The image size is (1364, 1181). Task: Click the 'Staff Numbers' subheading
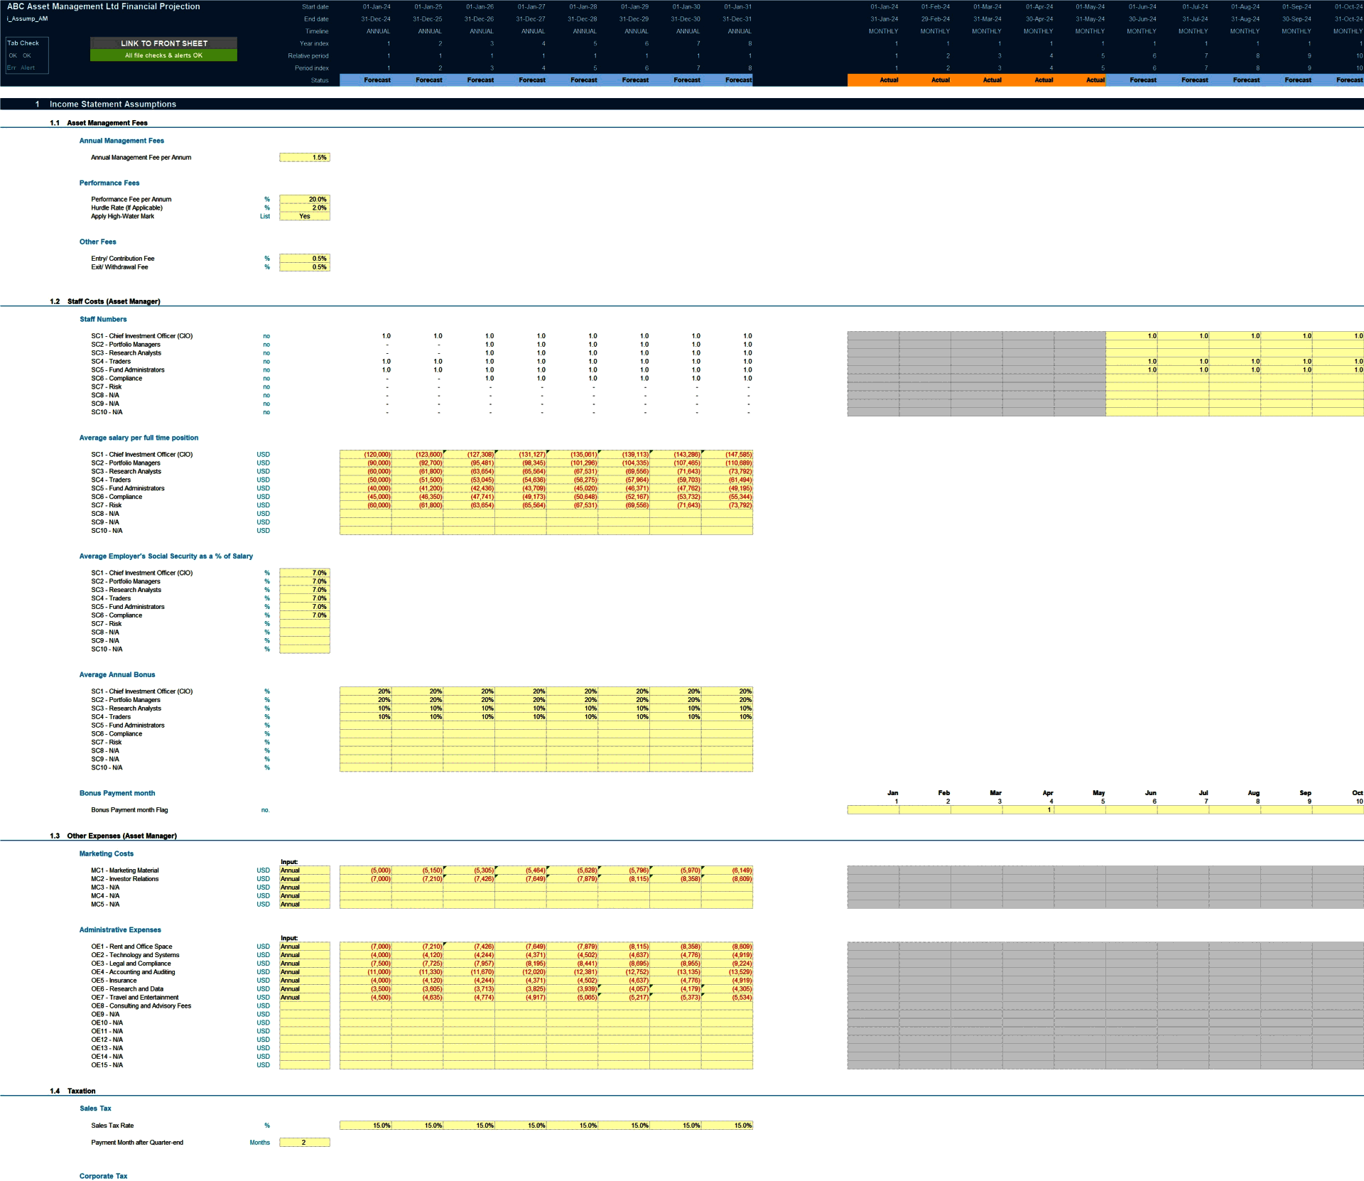point(103,320)
